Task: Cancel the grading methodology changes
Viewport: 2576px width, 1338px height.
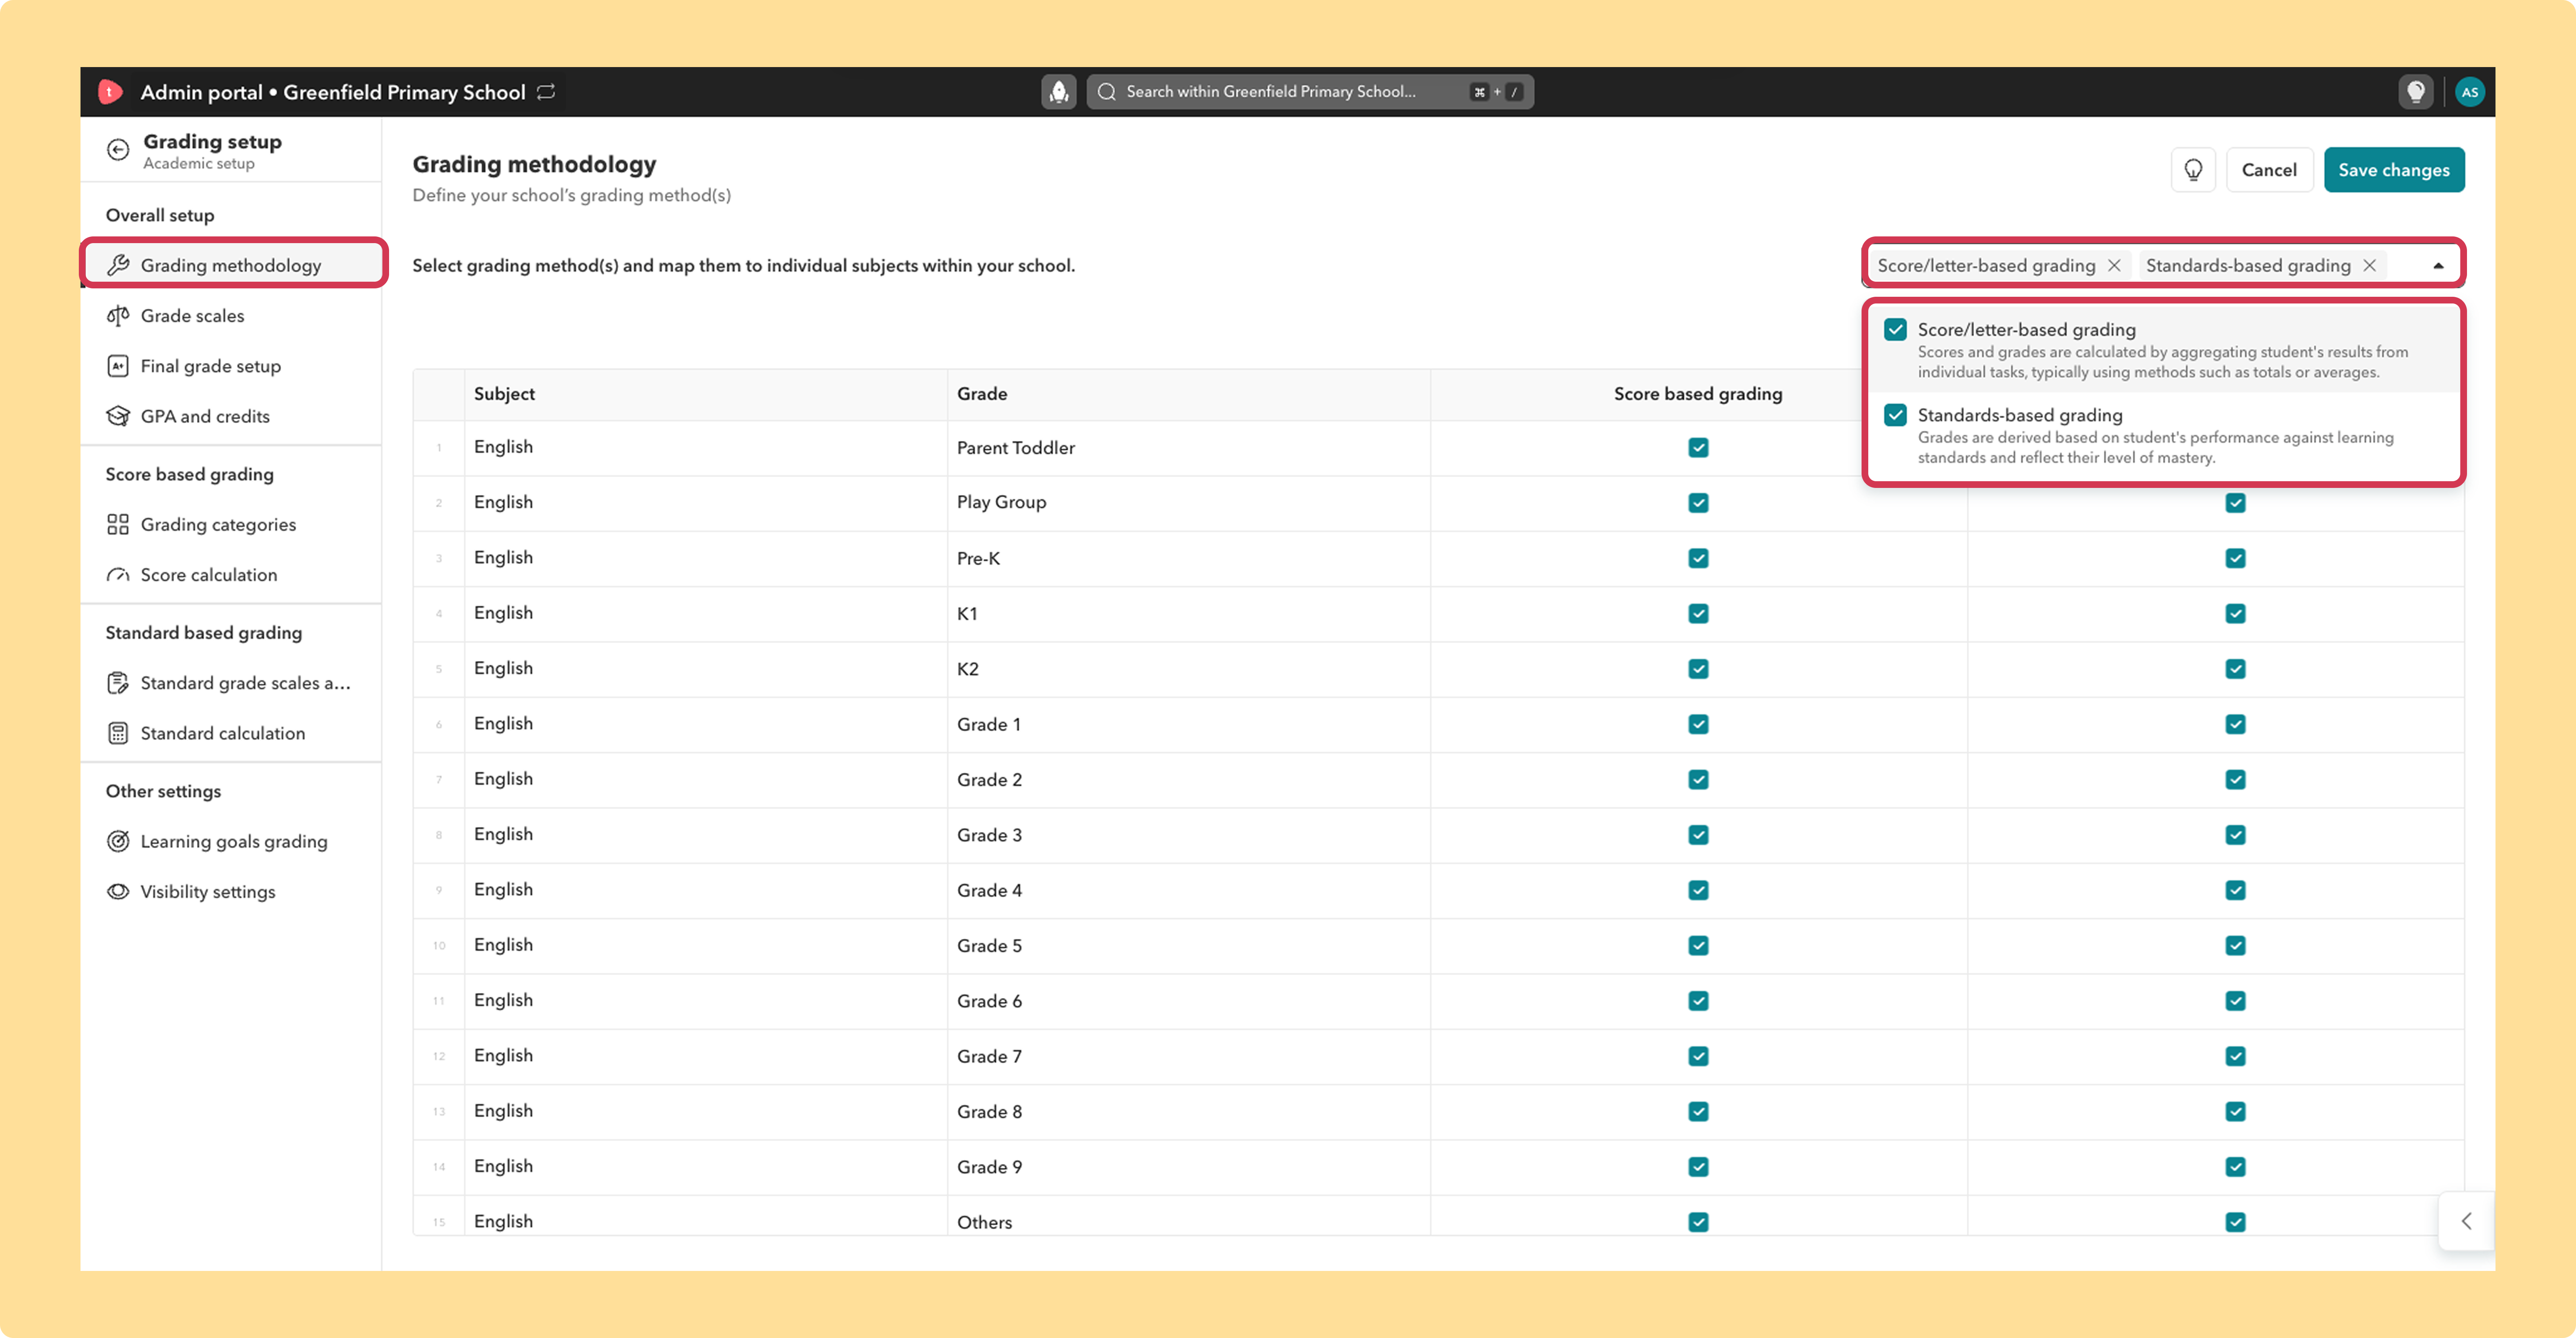Action: [x=2269, y=170]
